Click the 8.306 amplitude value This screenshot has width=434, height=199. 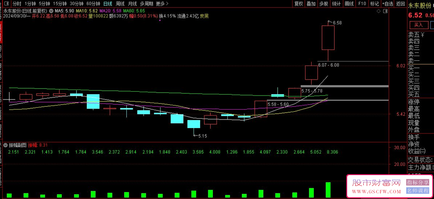point(332,152)
